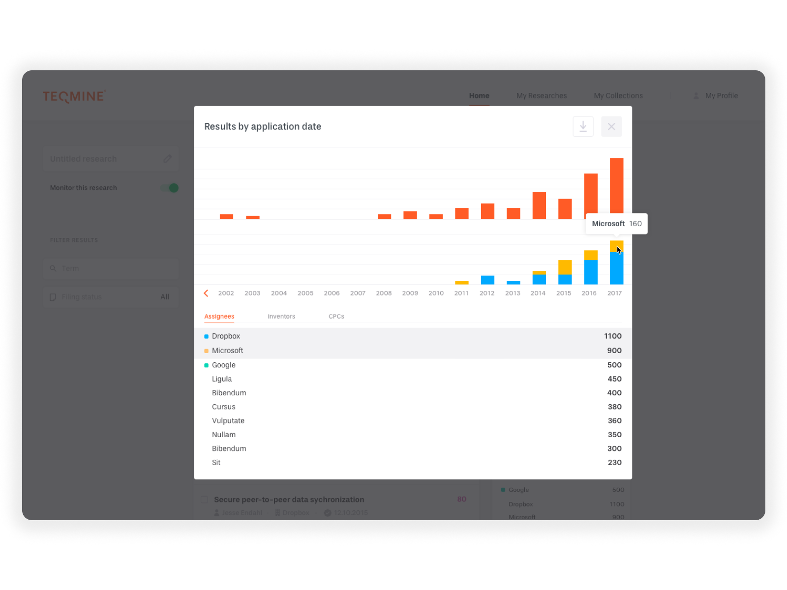Screen dimensions: 787x590
Task: Open My Profile link
Action: pyautogui.click(x=722, y=96)
